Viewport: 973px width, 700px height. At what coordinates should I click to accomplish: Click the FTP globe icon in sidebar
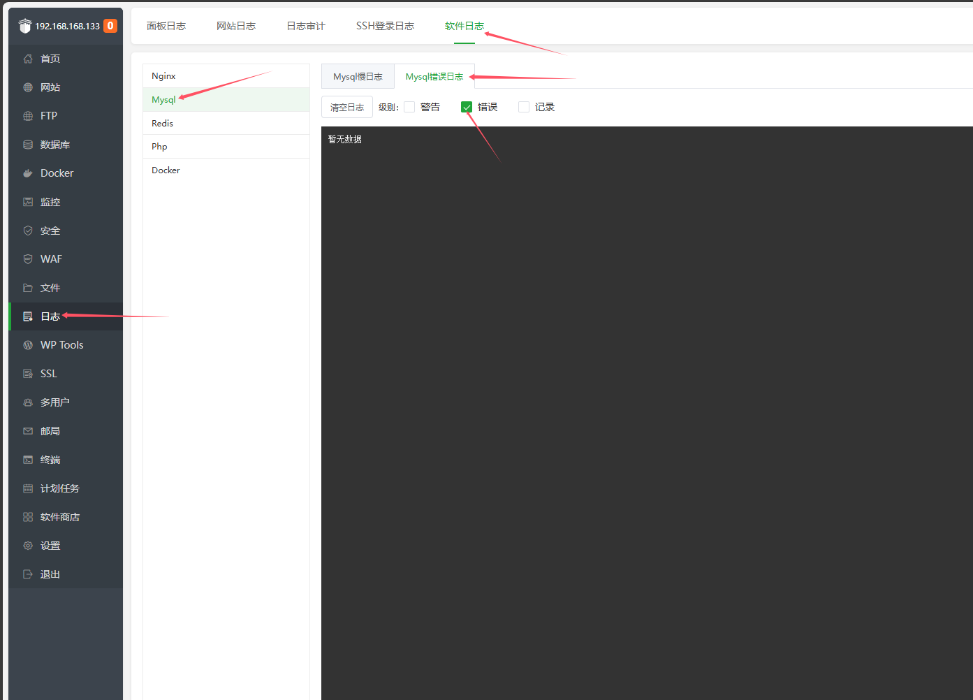28,116
